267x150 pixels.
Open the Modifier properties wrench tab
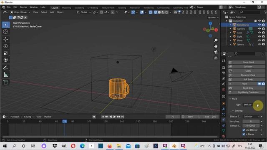pyautogui.click(x=224, y=109)
